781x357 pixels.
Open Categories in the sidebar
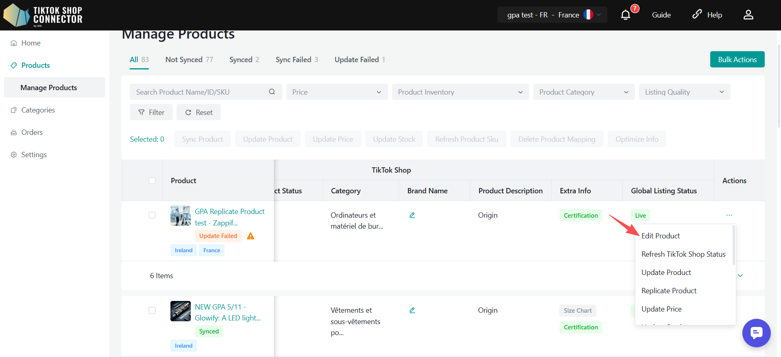coord(38,110)
